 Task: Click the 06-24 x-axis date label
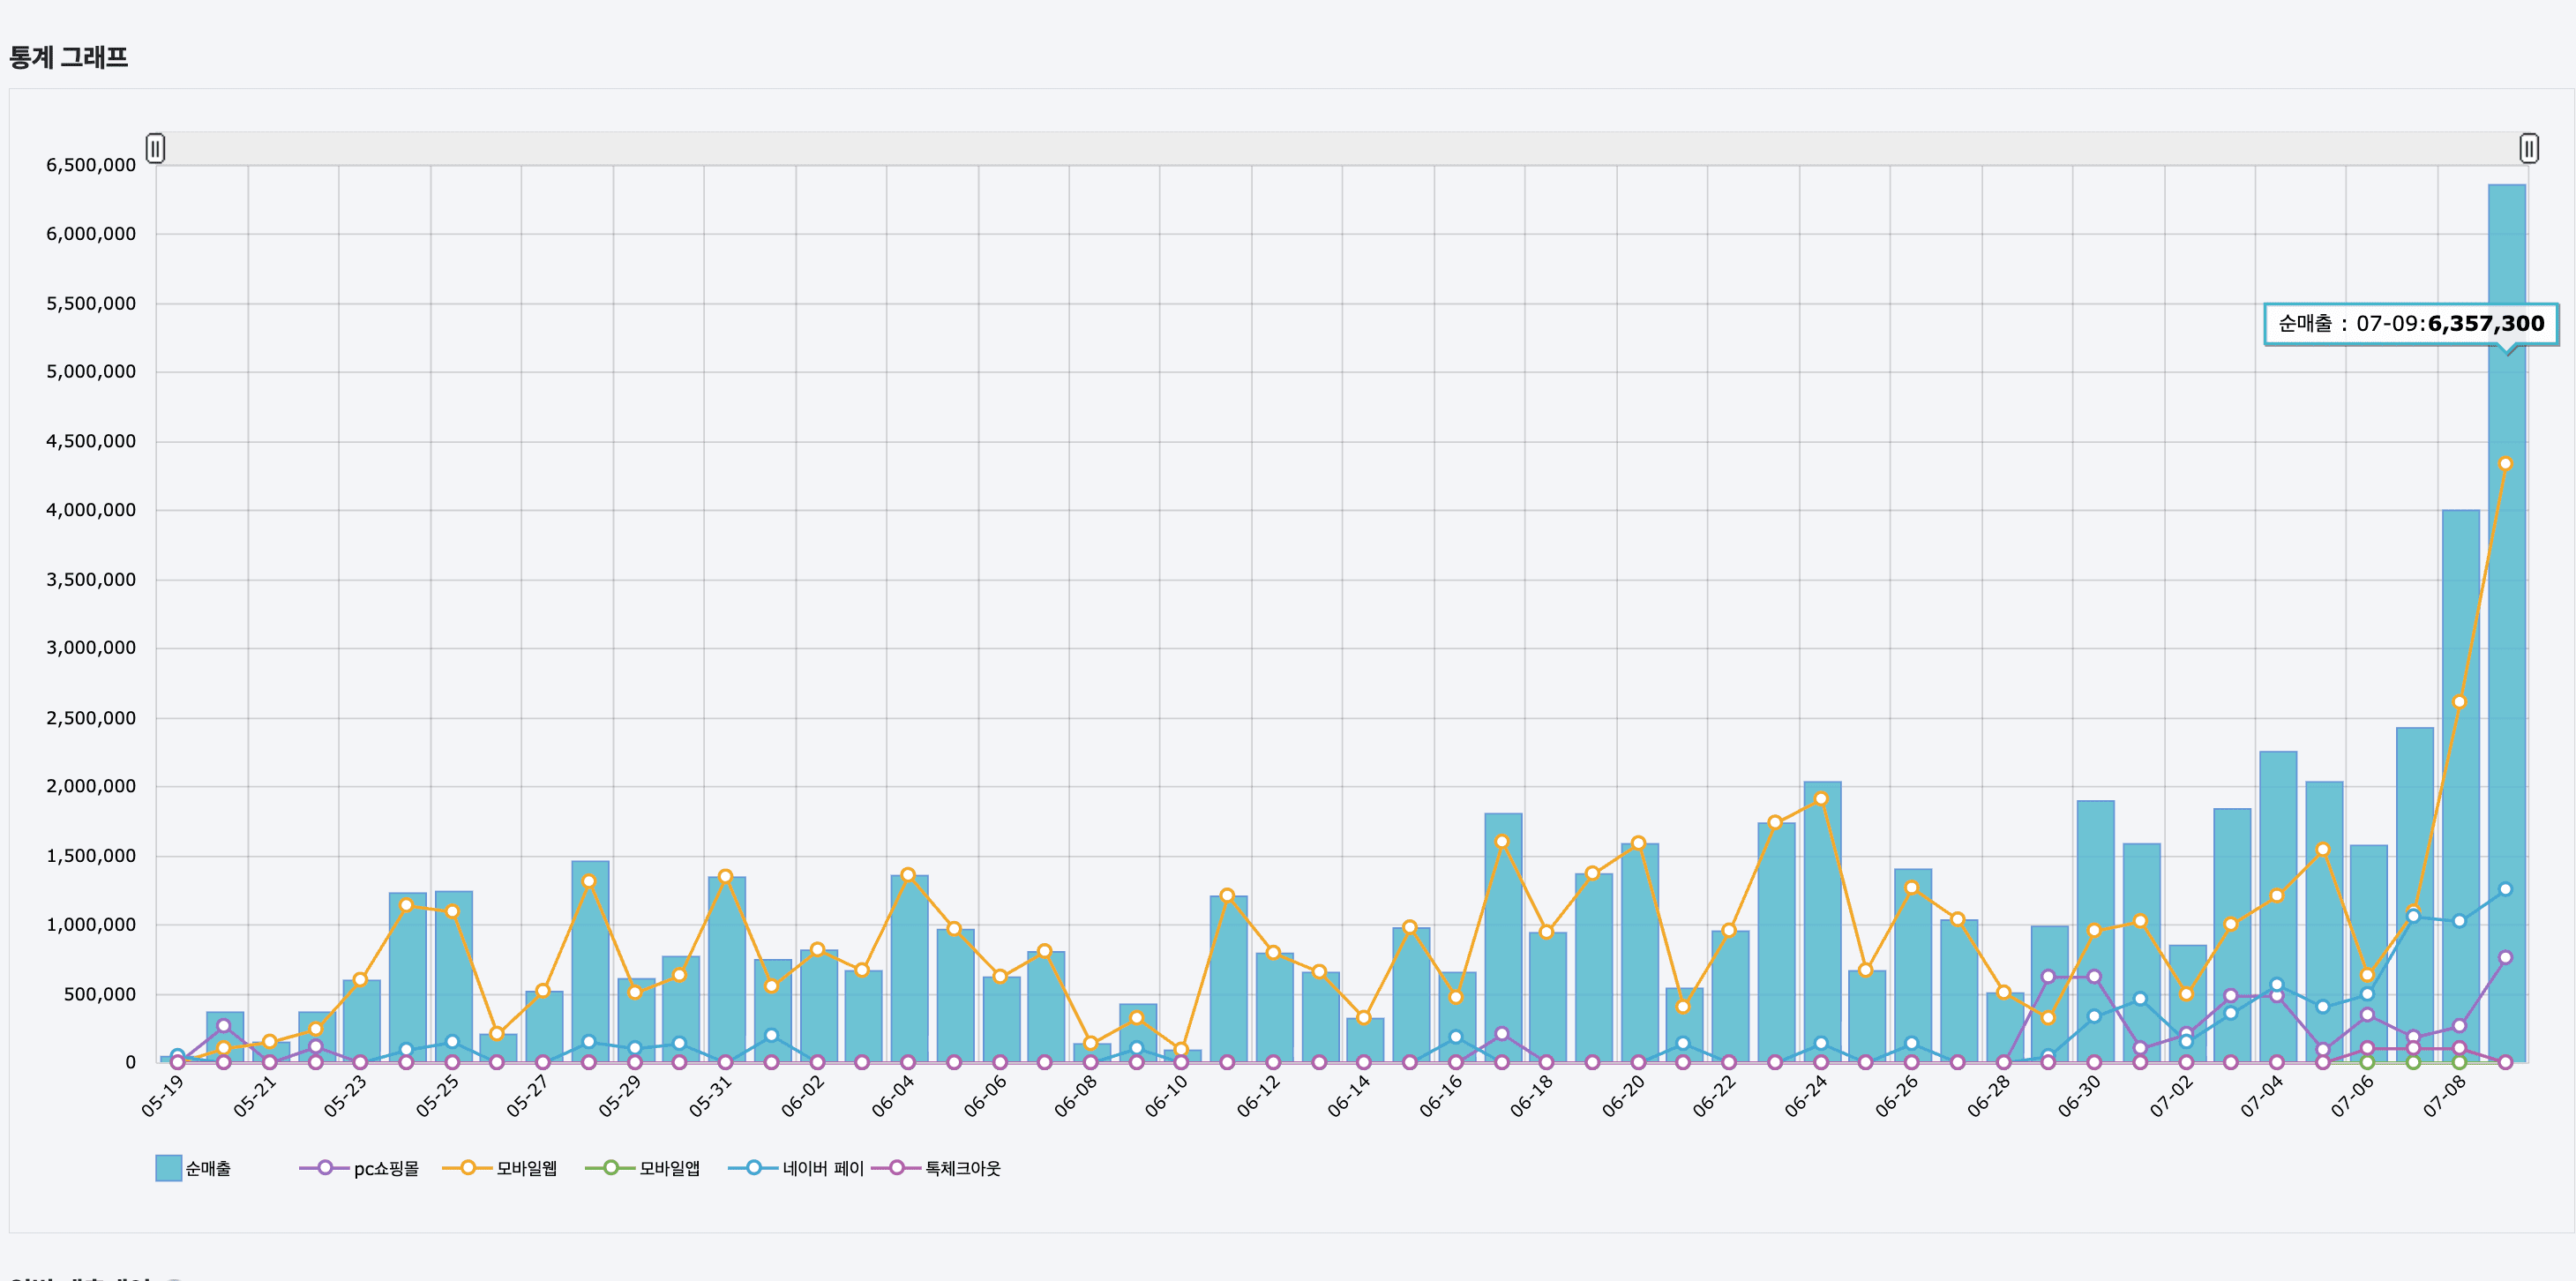pos(1805,1096)
